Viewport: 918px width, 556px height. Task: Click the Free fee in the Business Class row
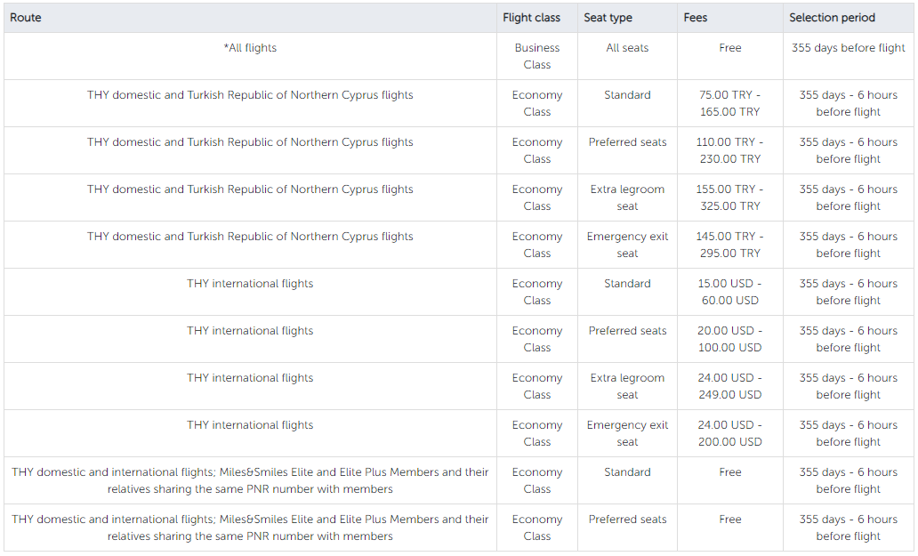click(729, 48)
